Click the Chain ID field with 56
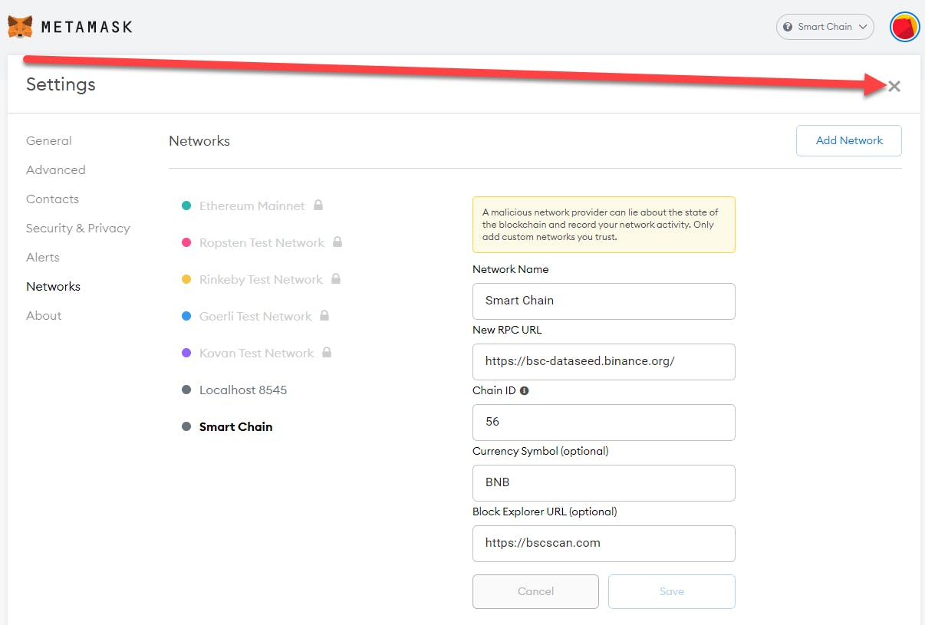 click(604, 422)
